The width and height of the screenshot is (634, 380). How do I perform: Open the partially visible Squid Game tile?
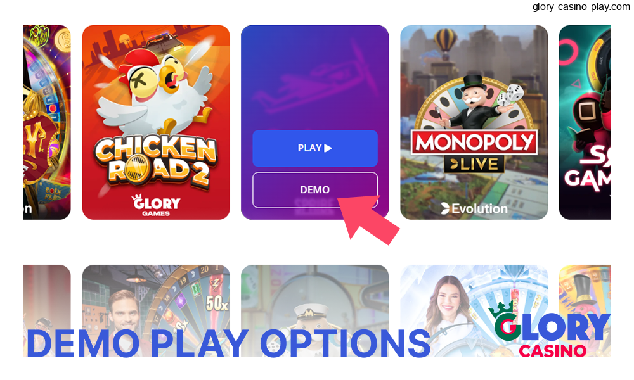(585, 122)
